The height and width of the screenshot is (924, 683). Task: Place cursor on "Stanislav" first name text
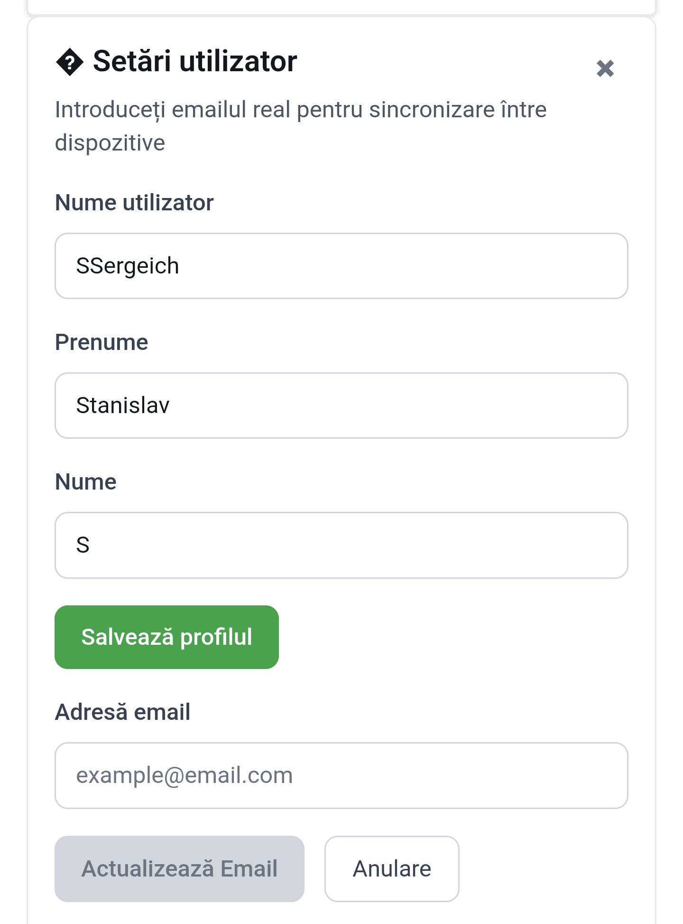tap(123, 405)
